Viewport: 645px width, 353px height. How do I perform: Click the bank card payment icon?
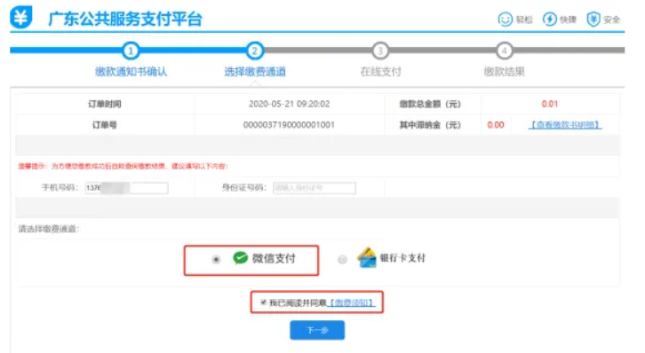coord(367,258)
